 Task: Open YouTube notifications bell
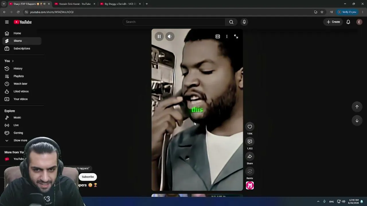point(348,22)
